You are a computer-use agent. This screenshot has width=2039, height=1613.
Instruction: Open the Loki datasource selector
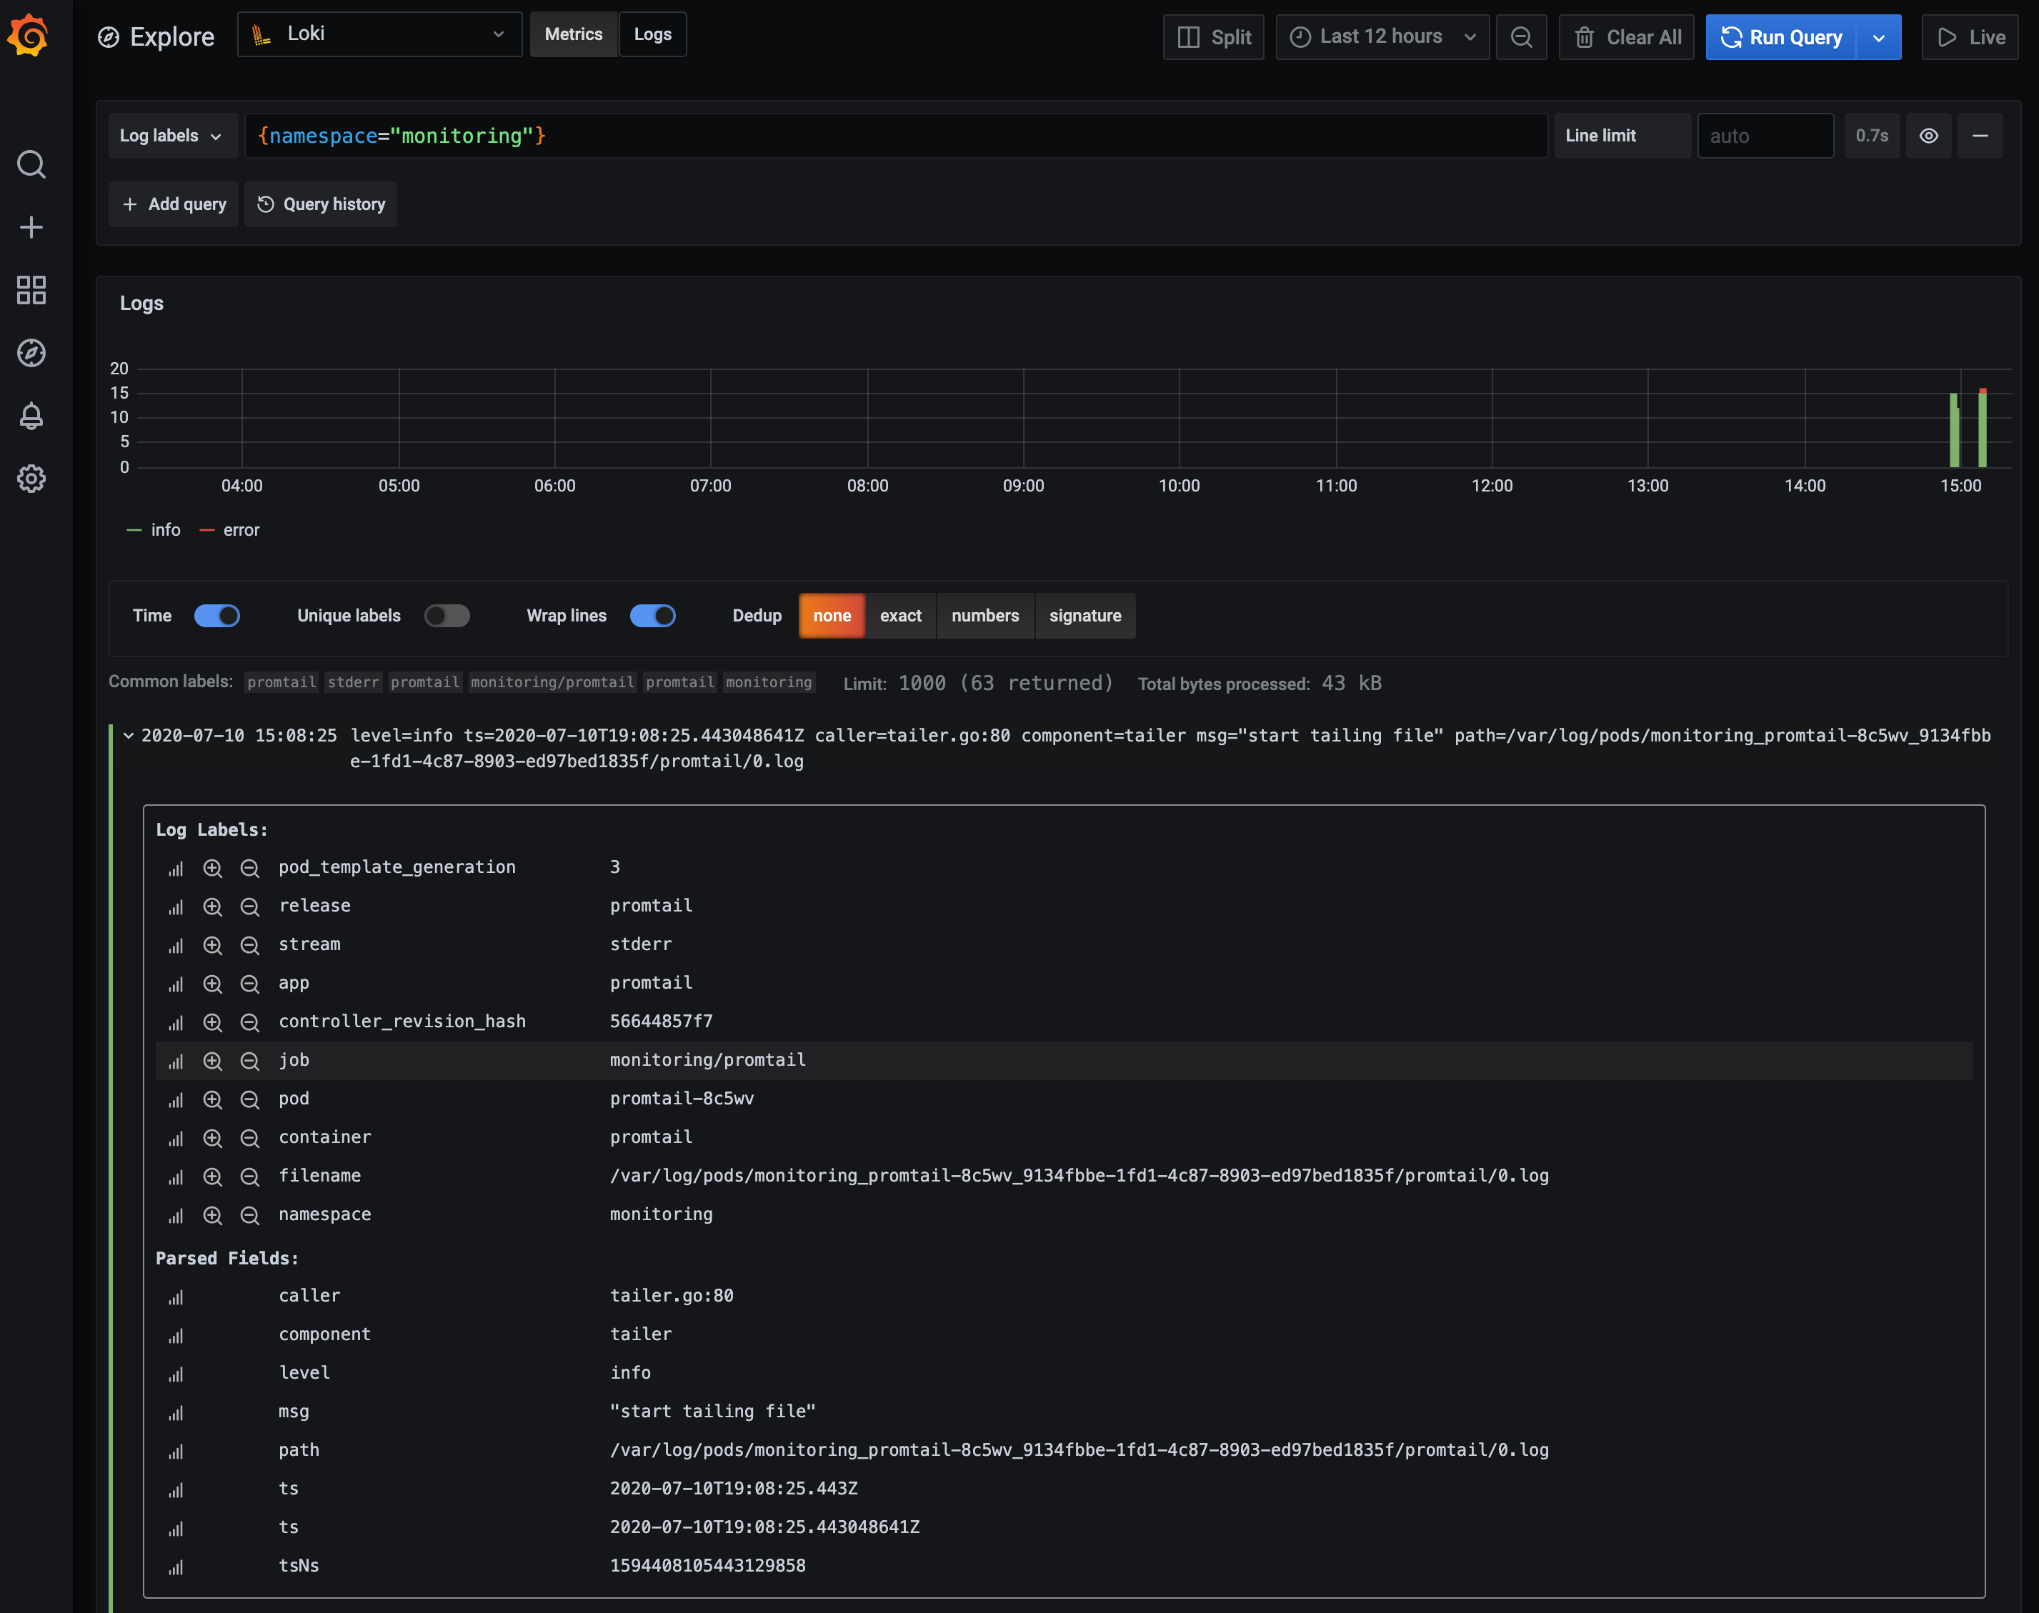pyautogui.click(x=379, y=34)
